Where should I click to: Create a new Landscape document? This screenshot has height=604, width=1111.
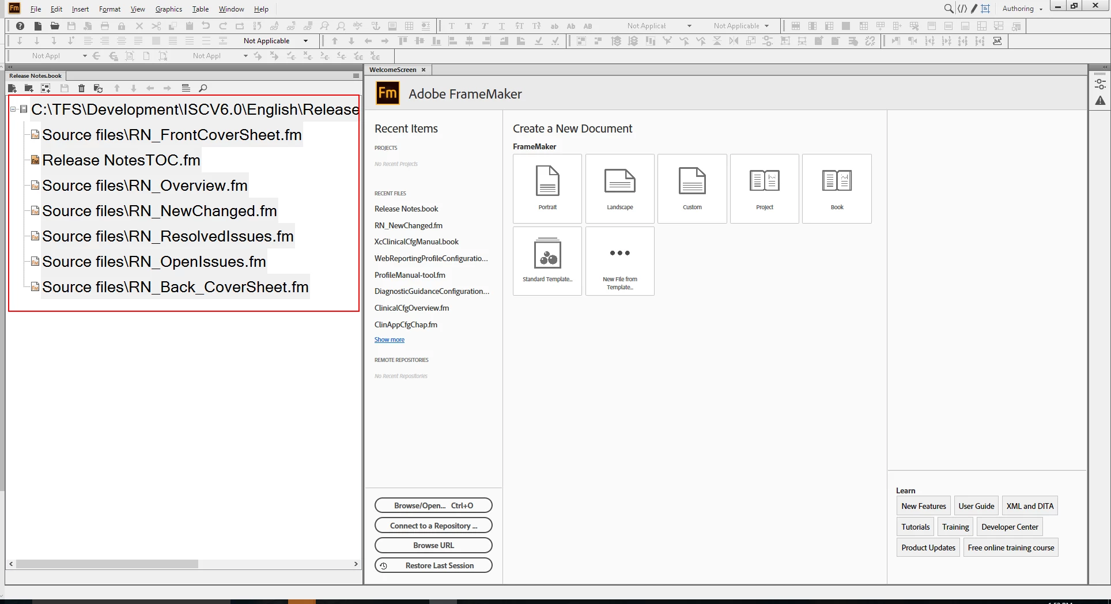(620, 188)
